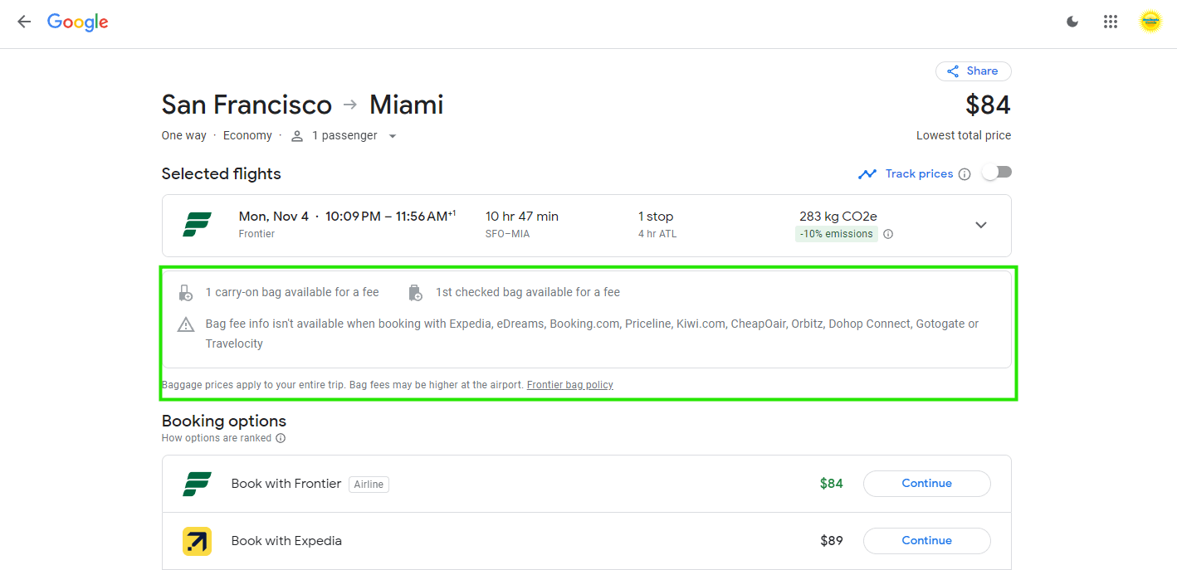Open the passenger count dropdown

tap(392, 135)
